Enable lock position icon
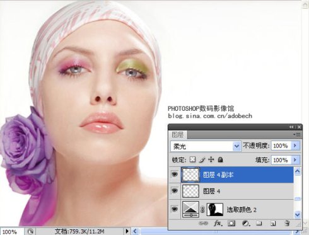This screenshot has height=235, width=309. tap(211, 160)
